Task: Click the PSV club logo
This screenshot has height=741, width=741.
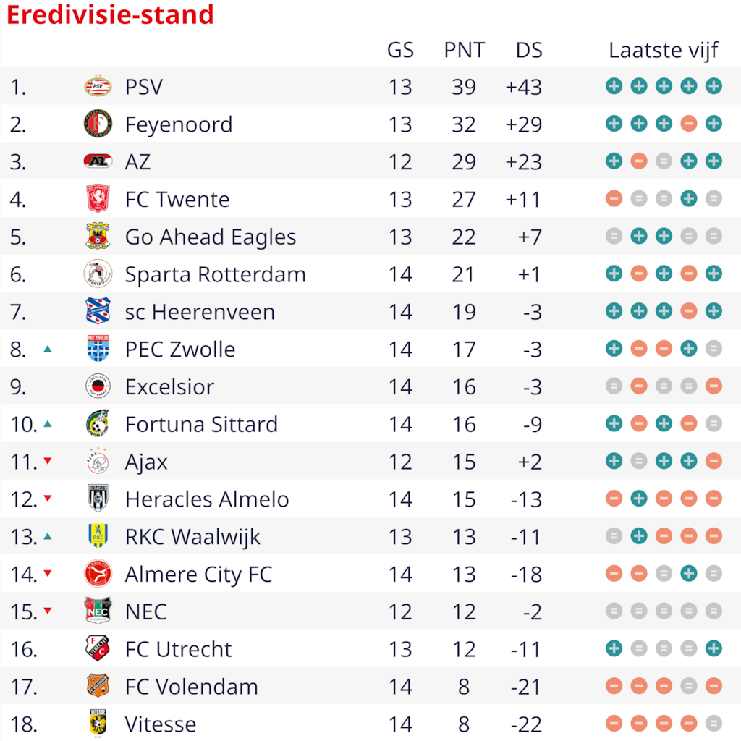Action: point(98,87)
